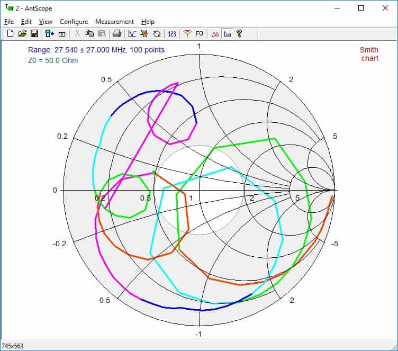The height and width of the screenshot is (351, 398).
Task: Click the circular arrows refresh icon
Action: [157, 33]
